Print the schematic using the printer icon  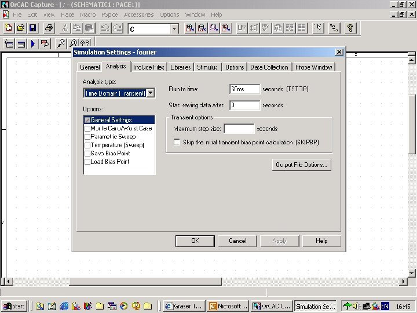coord(49,28)
